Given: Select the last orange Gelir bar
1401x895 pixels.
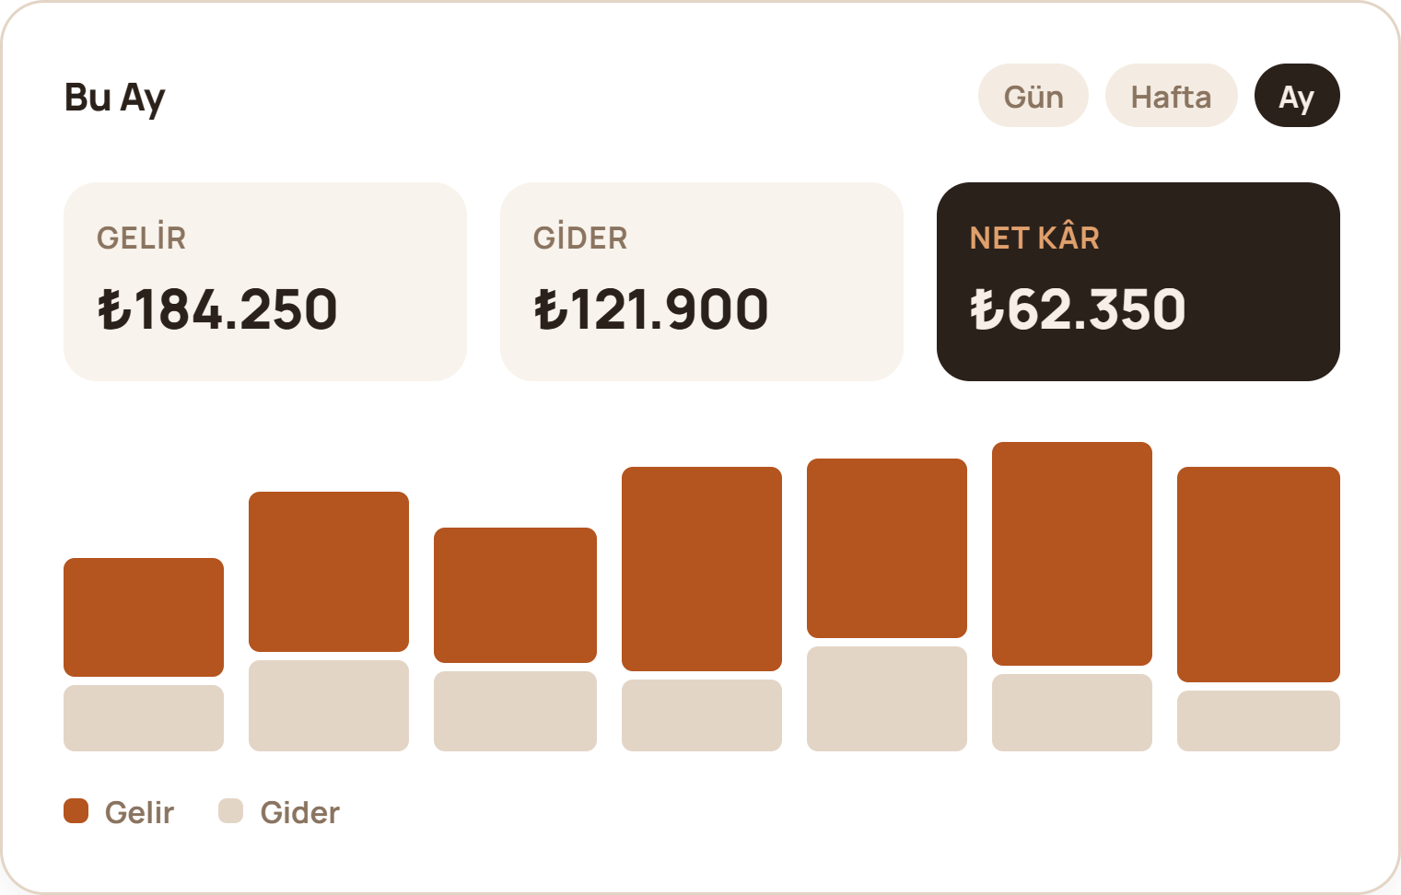Looking at the screenshot, I should tap(1258, 575).
